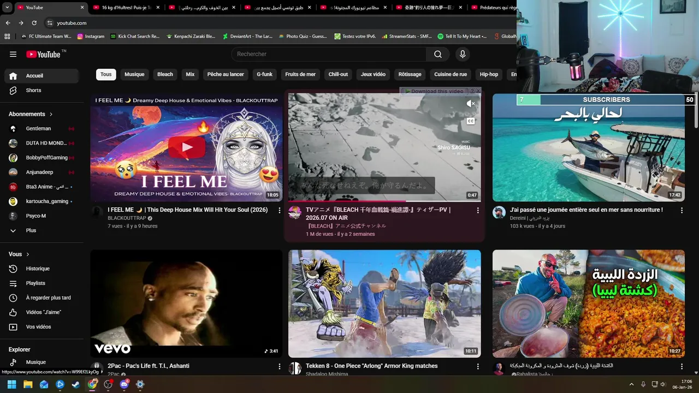
Task: Toggle captions on the BLEACH preview
Action: coord(470,121)
